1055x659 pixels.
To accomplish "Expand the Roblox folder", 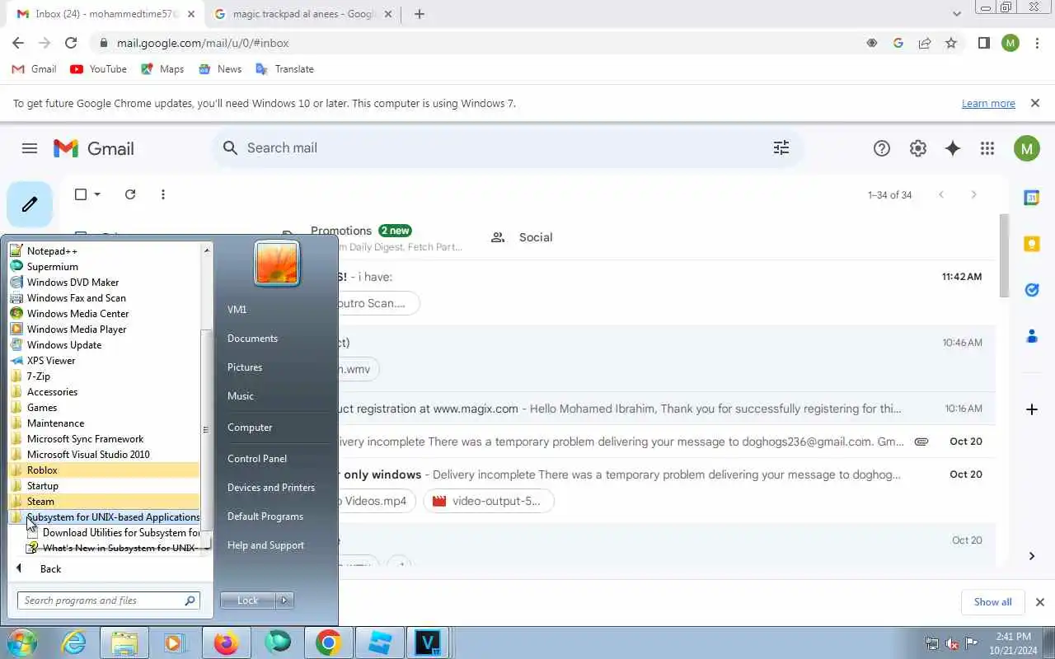I will 105,470.
